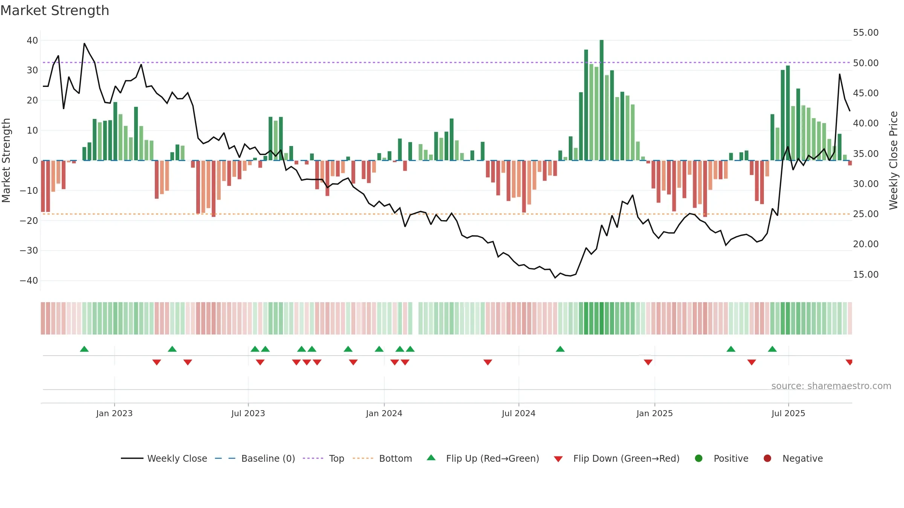Click the Jul 2024 axis label
The width and height of the screenshot is (904, 508).
click(x=519, y=413)
